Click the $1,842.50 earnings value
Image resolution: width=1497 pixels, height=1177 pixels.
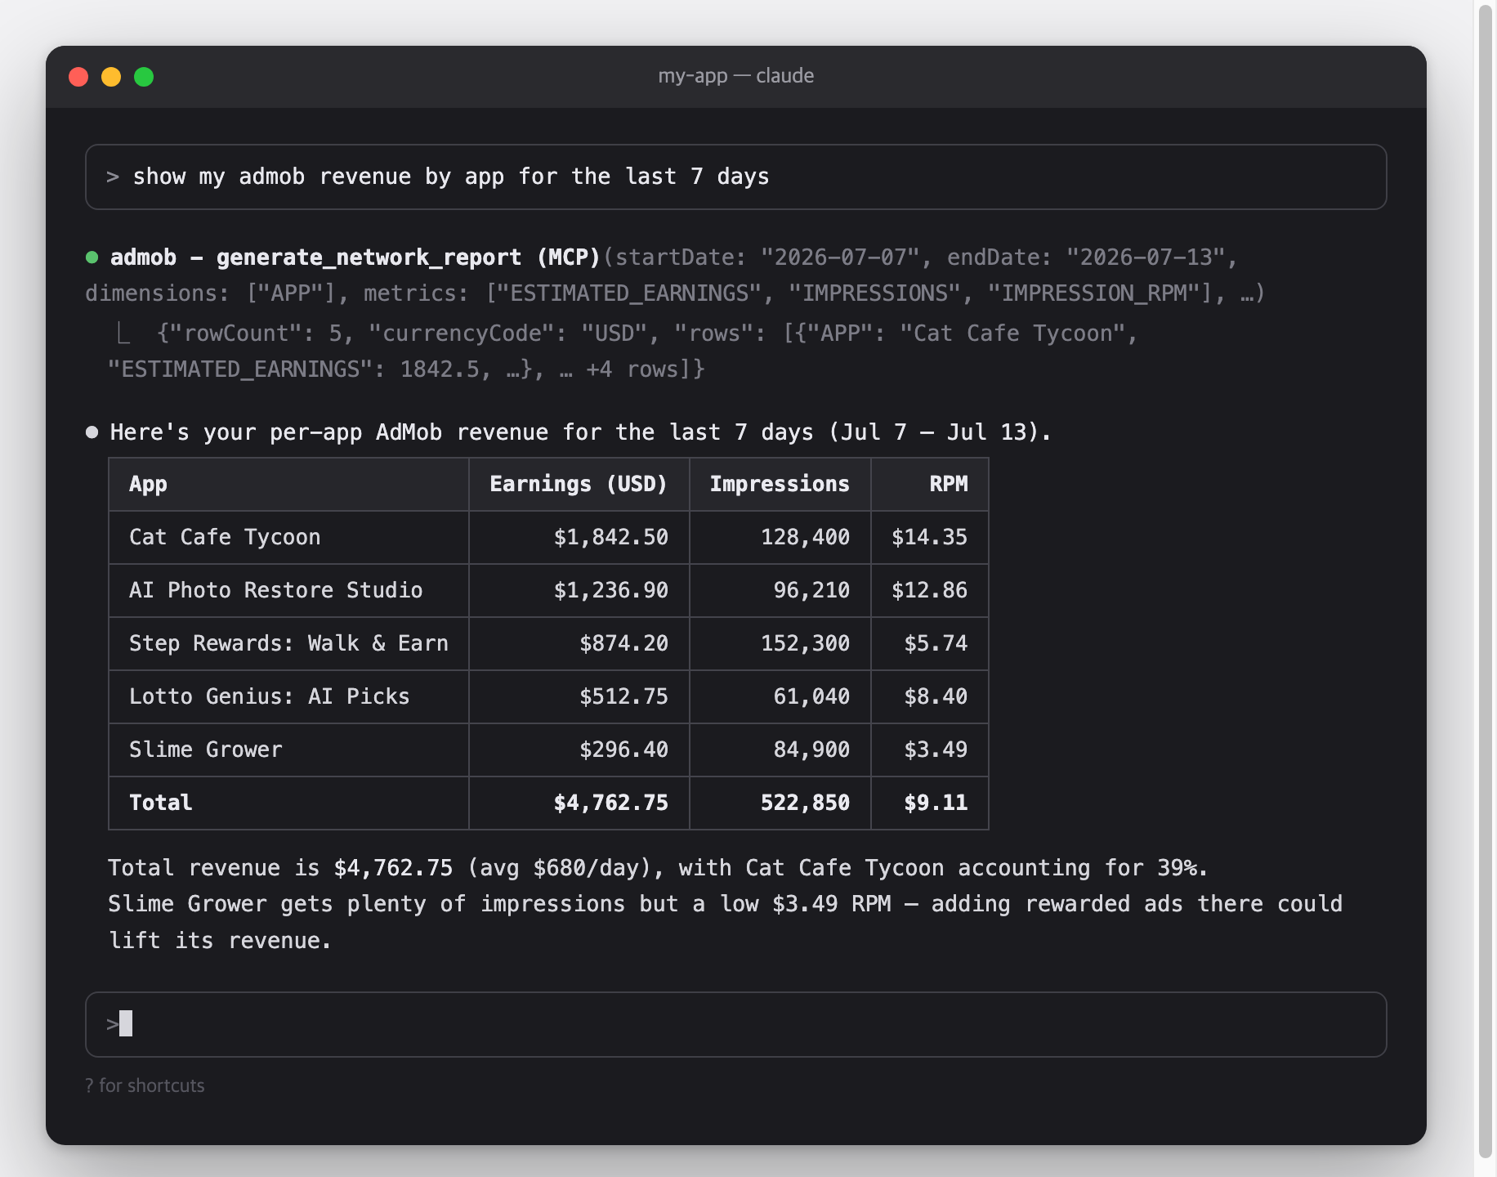click(610, 537)
